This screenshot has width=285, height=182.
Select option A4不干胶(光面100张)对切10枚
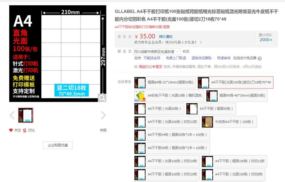pyautogui.click(x=167, y=161)
